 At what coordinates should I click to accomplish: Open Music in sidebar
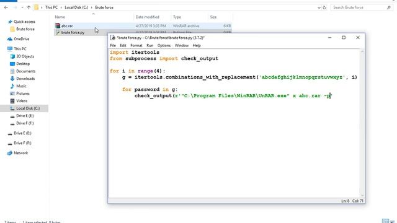point(21,86)
